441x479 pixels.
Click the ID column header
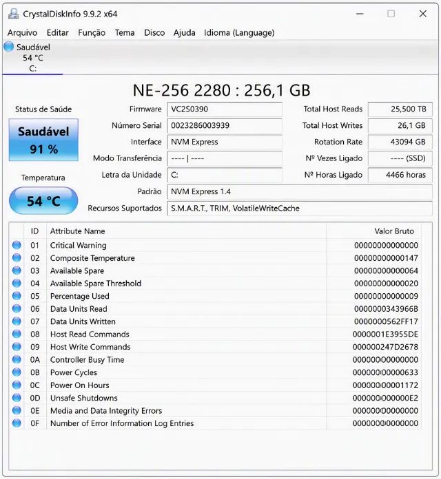[x=35, y=231]
